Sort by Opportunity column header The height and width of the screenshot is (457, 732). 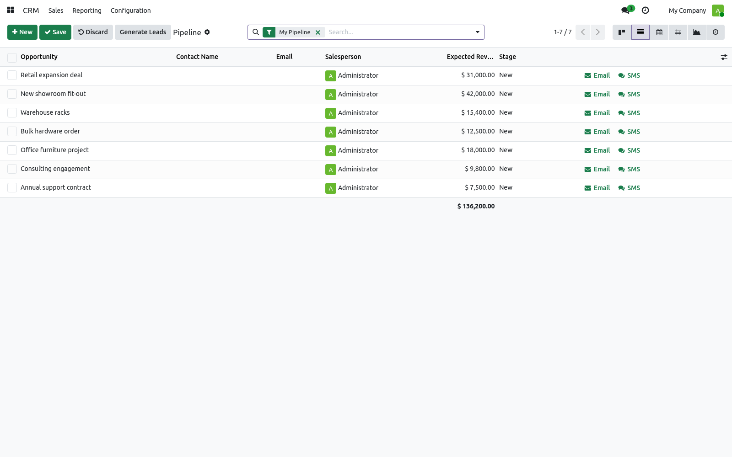pyautogui.click(x=39, y=57)
